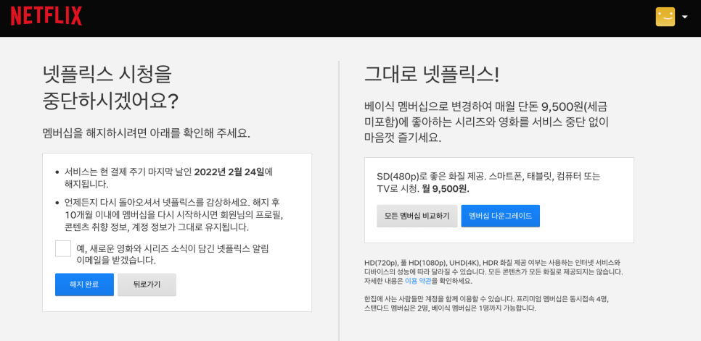Click the 넷플릭스 시청을 중단하시겠어요? heading
Screen dimensions: 701x341
coord(110,89)
